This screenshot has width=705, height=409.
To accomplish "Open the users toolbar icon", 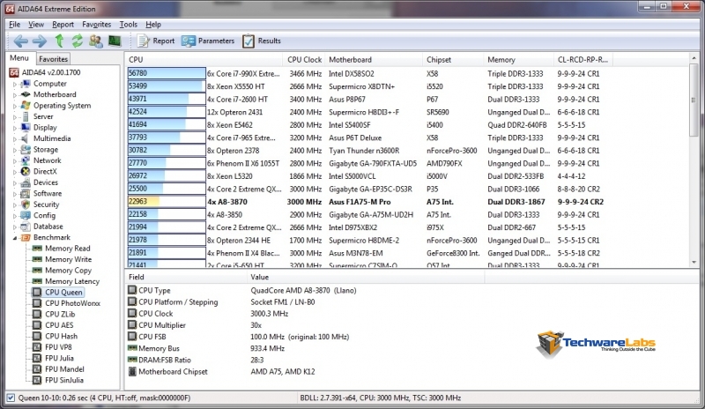I will tap(95, 41).
